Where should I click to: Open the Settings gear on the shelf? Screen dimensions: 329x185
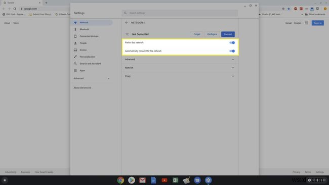click(208, 180)
